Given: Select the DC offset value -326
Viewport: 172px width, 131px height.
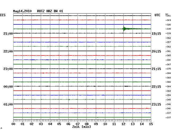Looking at the screenshot, I should (168, 25).
